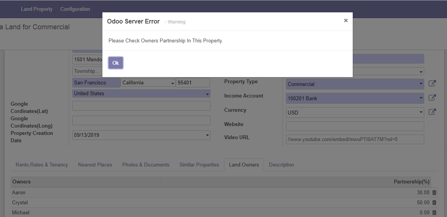447x217 pixels.
Task: Open the Property Creation Date picker
Action: click(141, 135)
